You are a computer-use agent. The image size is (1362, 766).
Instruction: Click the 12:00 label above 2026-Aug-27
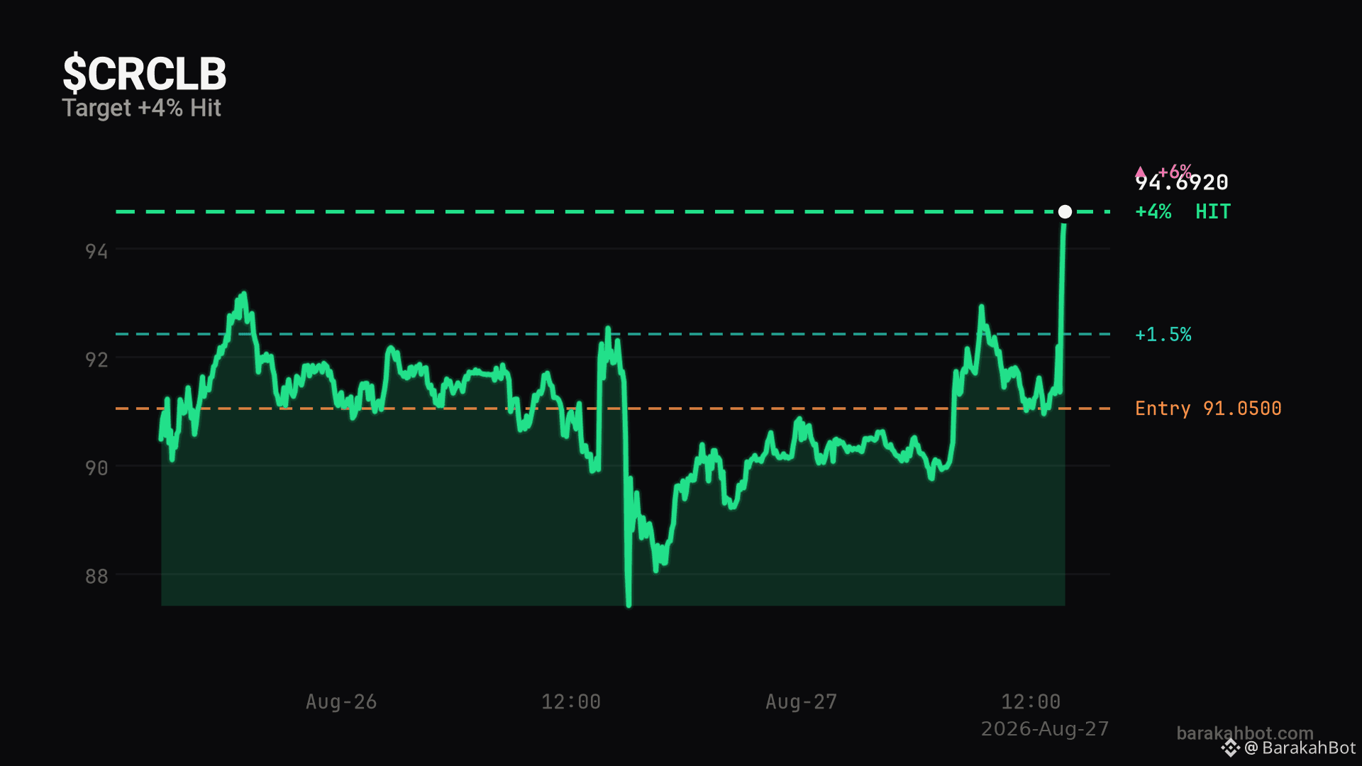coord(1031,701)
